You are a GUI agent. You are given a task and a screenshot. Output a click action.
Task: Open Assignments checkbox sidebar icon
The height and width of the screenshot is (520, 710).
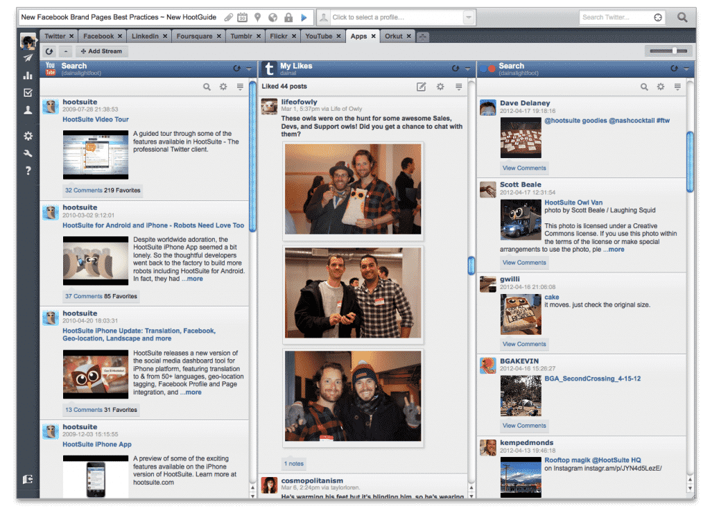(x=28, y=92)
